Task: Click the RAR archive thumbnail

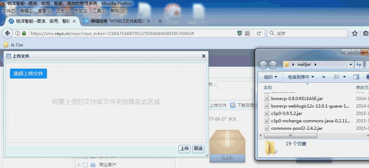Action: [x=228, y=146]
